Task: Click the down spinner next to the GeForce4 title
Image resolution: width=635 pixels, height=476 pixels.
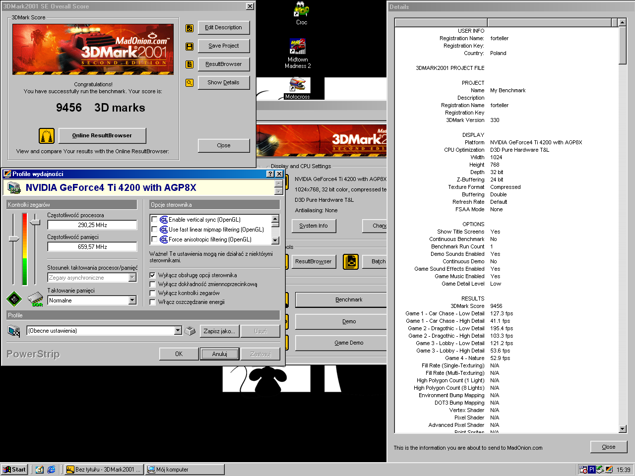Action: click(x=279, y=191)
